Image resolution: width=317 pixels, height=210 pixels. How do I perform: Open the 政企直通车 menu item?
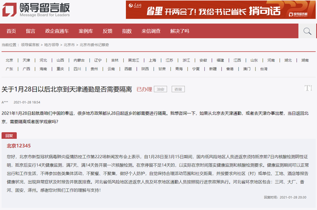(x=57, y=31)
